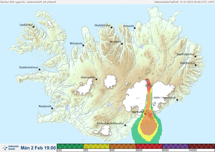Click the Kirkjubæjarklaustur marker dot

point(125,125)
